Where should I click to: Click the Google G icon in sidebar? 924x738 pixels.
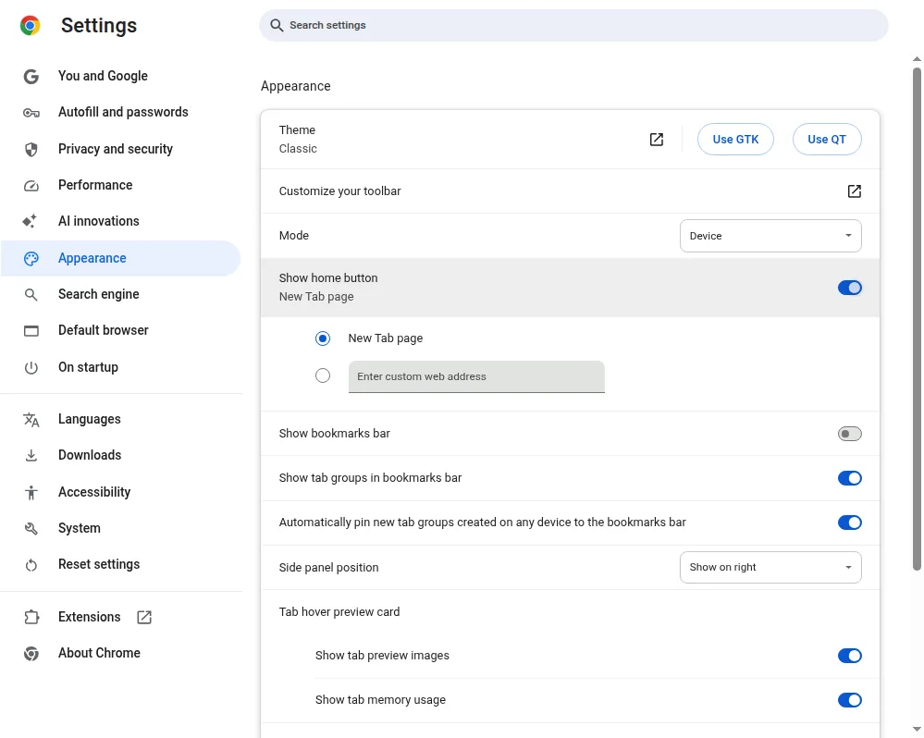click(x=31, y=77)
